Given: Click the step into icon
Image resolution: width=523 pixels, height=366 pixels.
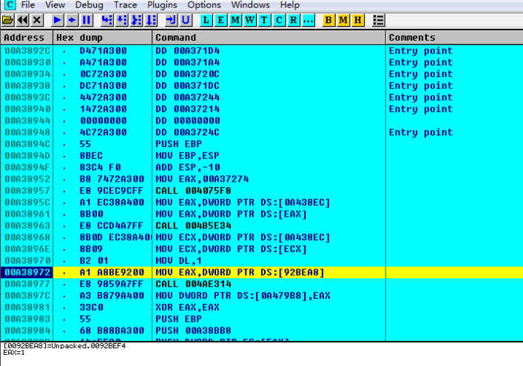Looking at the screenshot, I should pos(107,21).
